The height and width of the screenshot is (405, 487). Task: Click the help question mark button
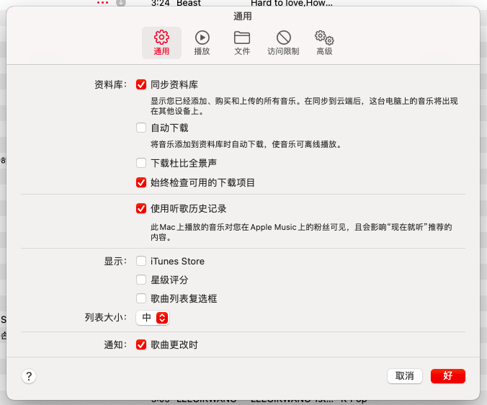click(30, 376)
